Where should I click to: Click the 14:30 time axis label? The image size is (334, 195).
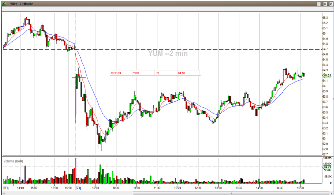coord(280,188)
